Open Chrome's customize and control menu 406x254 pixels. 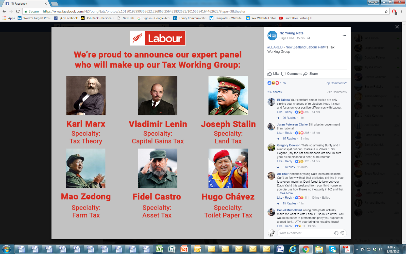[x=402, y=11]
